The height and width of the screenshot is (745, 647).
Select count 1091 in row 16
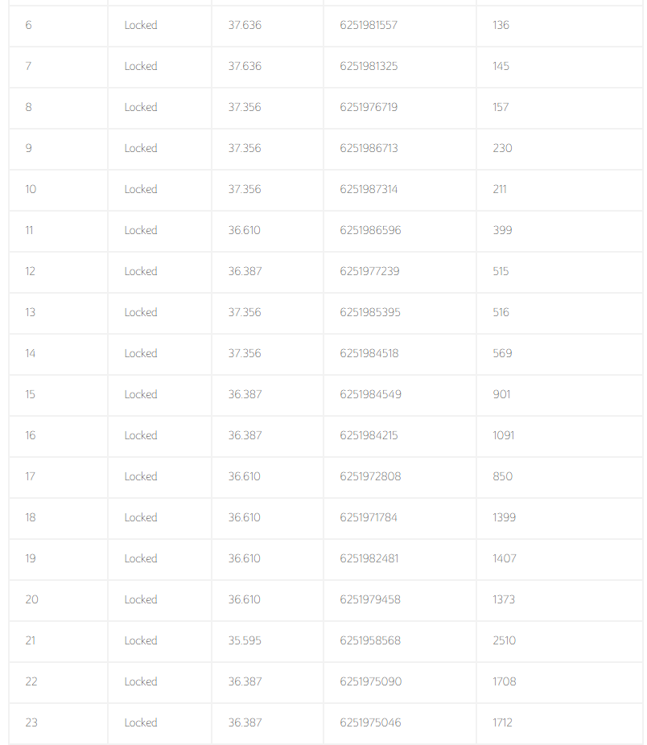pos(504,435)
